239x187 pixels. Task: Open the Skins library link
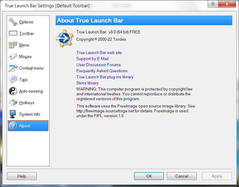pos(87,83)
